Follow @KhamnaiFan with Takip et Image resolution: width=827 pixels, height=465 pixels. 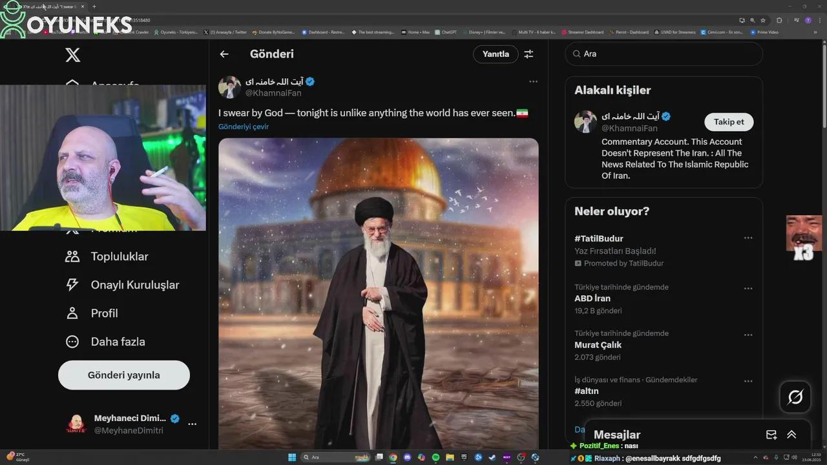click(x=729, y=121)
